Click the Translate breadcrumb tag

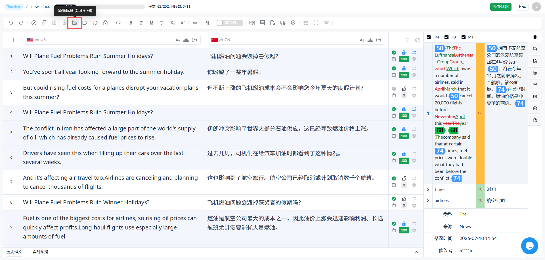click(x=14, y=7)
